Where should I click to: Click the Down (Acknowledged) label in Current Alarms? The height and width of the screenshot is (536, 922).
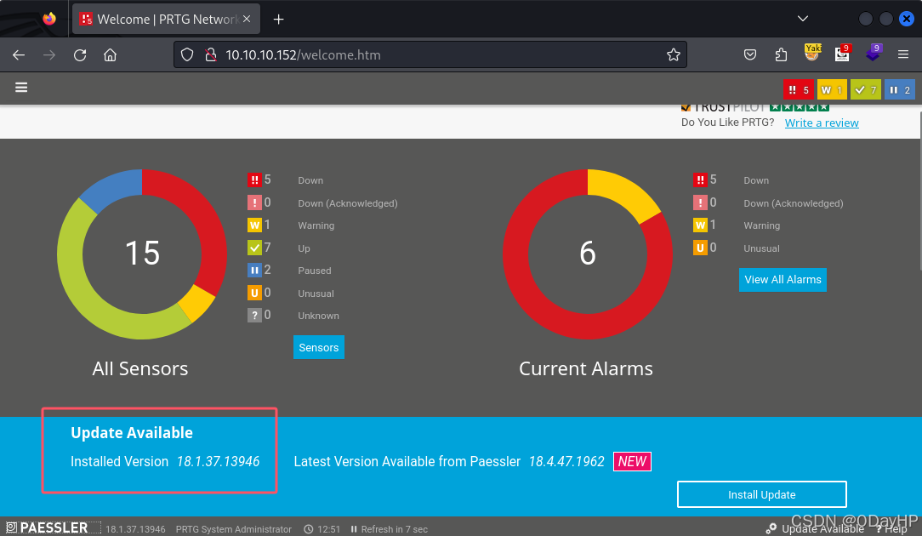(794, 203)
